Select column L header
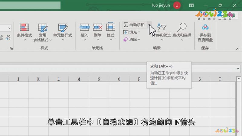Image resolution: width=242 pixels, height=136 pixels. pos(58,79)
